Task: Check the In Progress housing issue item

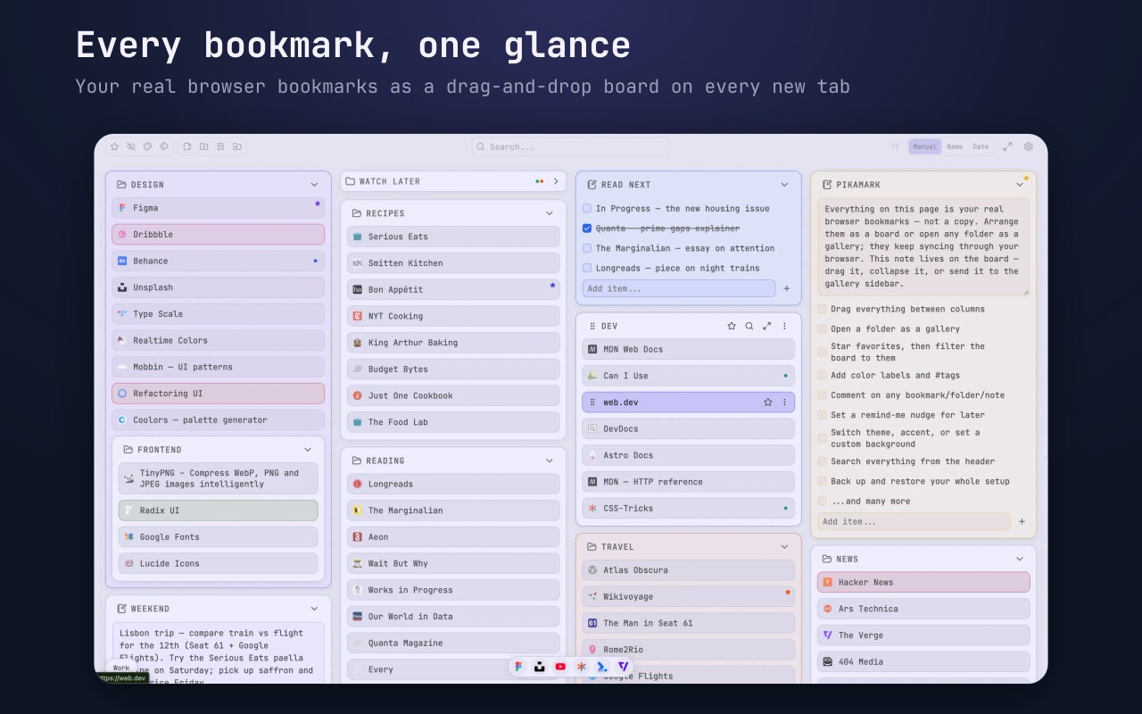Action: 587,209
